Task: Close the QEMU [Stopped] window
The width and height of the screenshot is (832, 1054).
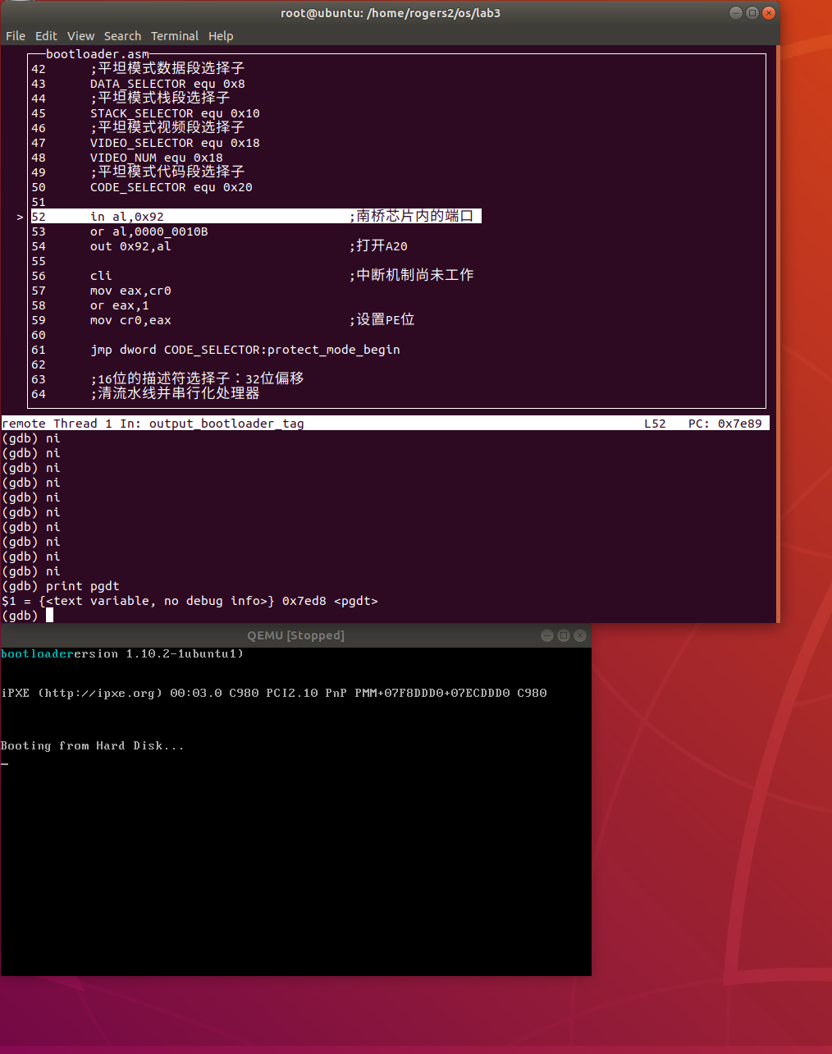Action: coord(580,635)
